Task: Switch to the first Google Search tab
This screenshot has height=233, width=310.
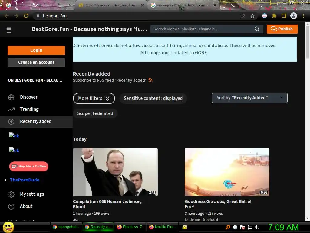Action: coord(38,5)
